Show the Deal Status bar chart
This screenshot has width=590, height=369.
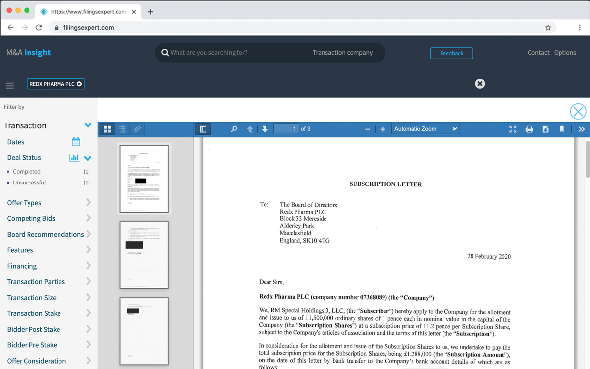coord(74,158)
